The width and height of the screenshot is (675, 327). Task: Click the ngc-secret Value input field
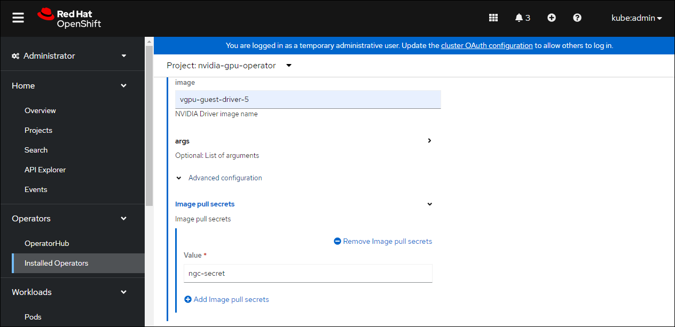pyautogui.click(x=308, y=273)
